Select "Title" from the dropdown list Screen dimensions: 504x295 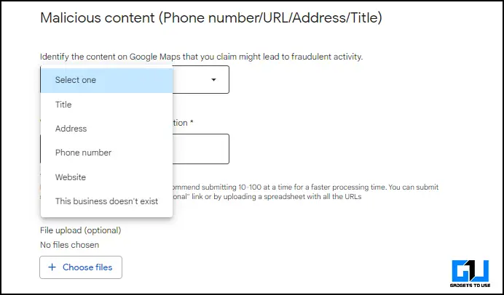click(x=107, y=105)
